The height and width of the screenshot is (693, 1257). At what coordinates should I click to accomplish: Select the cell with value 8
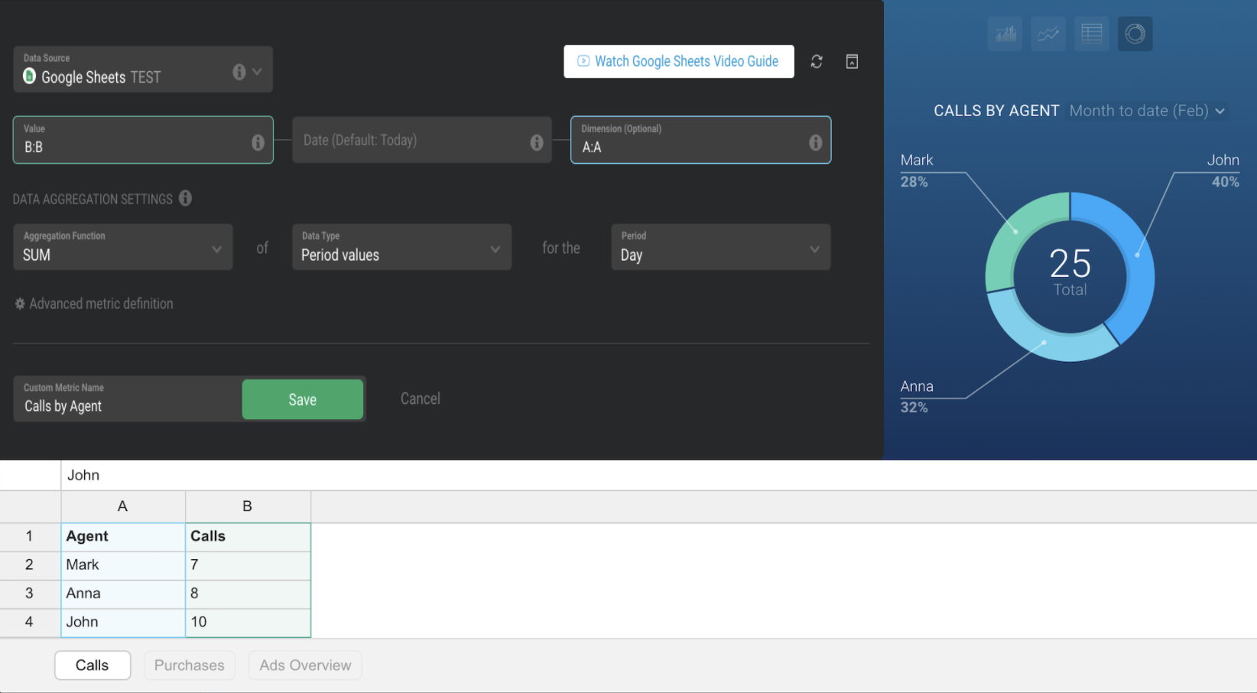(x=248, y=594)
